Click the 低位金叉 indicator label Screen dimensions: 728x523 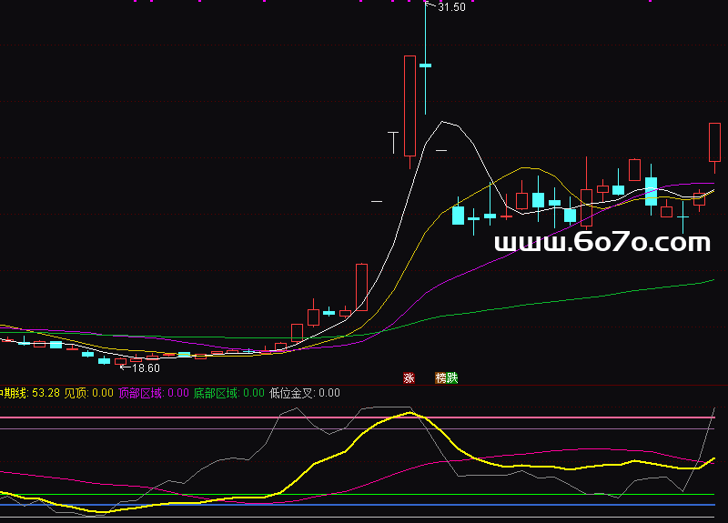click(304, 393)
